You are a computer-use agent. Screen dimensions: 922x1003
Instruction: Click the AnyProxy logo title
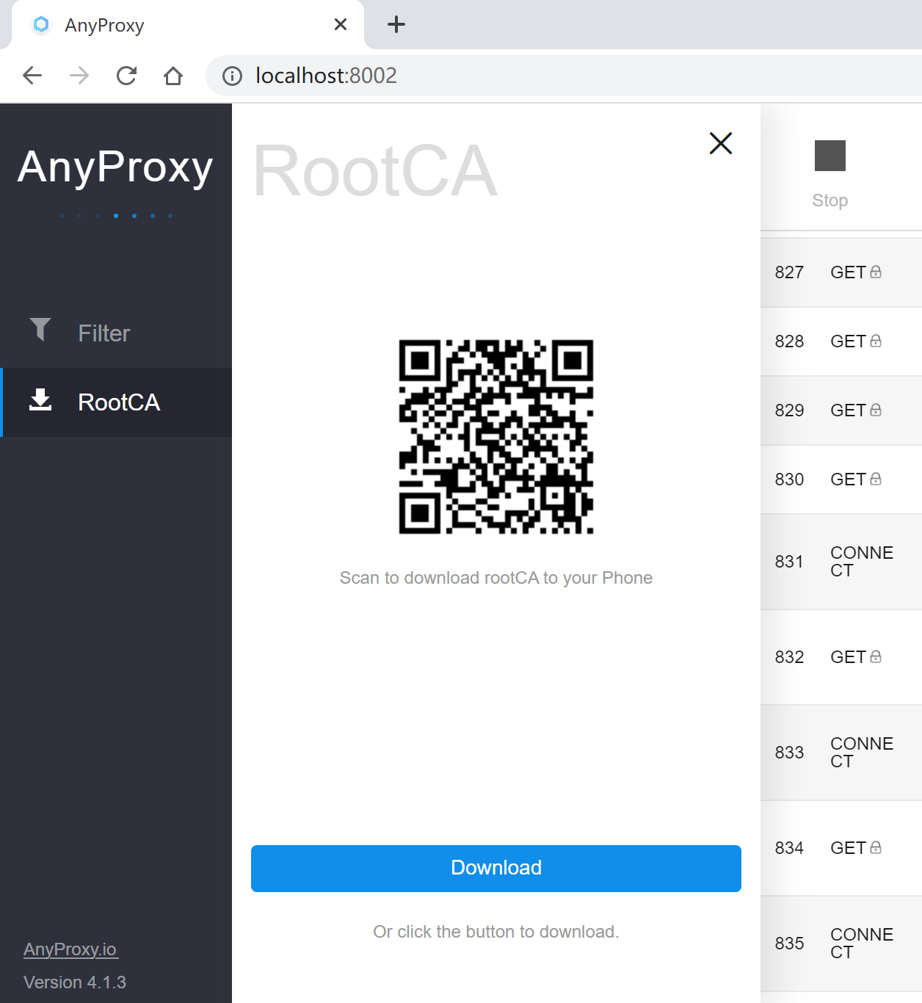(x=115, y=167)
